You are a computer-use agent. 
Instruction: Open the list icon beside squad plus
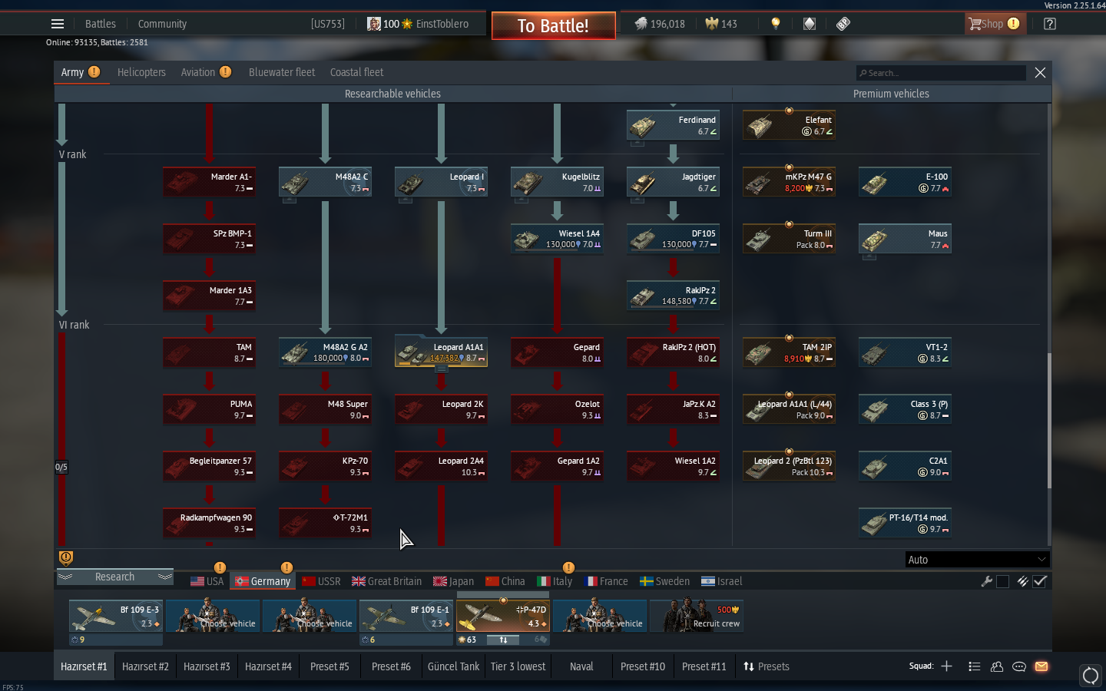point(975,666)
